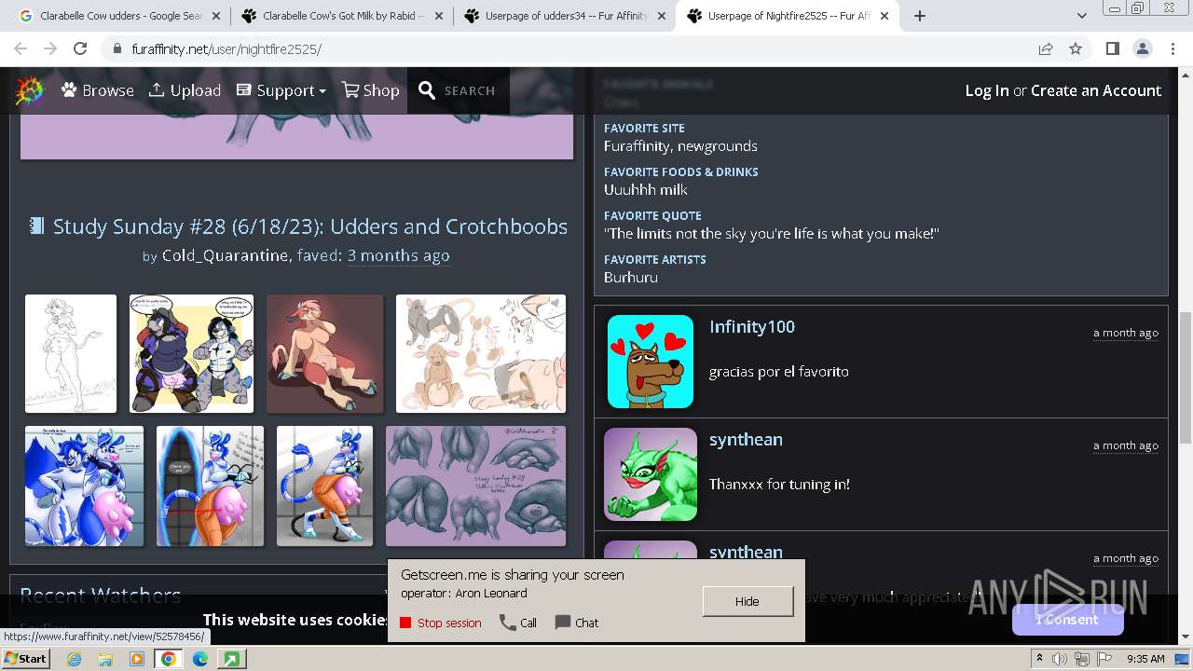Launch Internet Explorer from taskbar
Viewport: 1193px width, 671px height.
(74, 659)
